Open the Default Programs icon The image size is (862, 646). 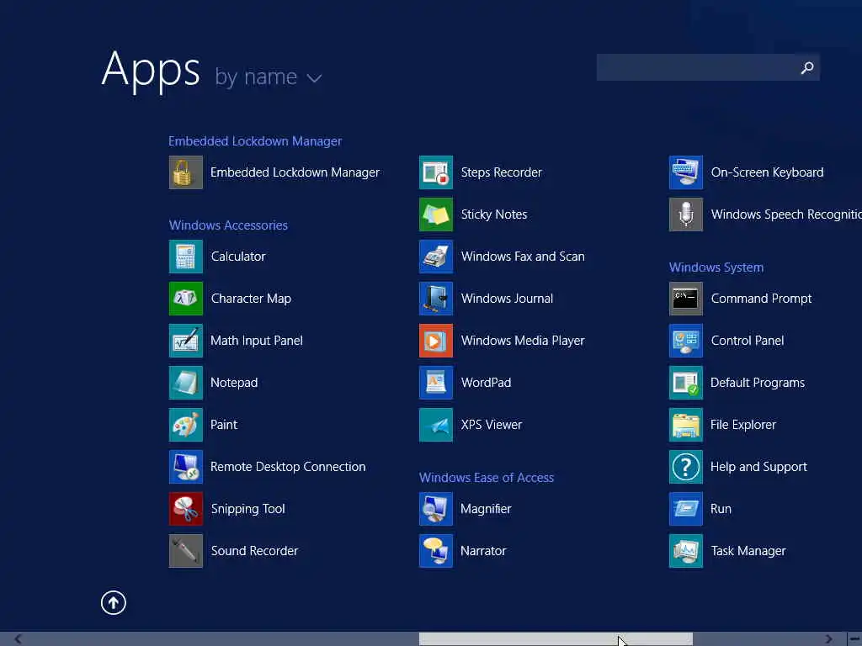pos(686,383)
